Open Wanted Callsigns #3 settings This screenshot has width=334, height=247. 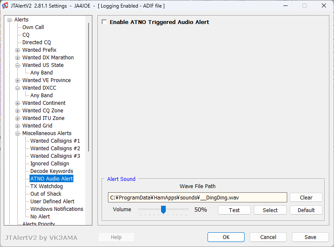pyautogui.click(x=55, y=156)
